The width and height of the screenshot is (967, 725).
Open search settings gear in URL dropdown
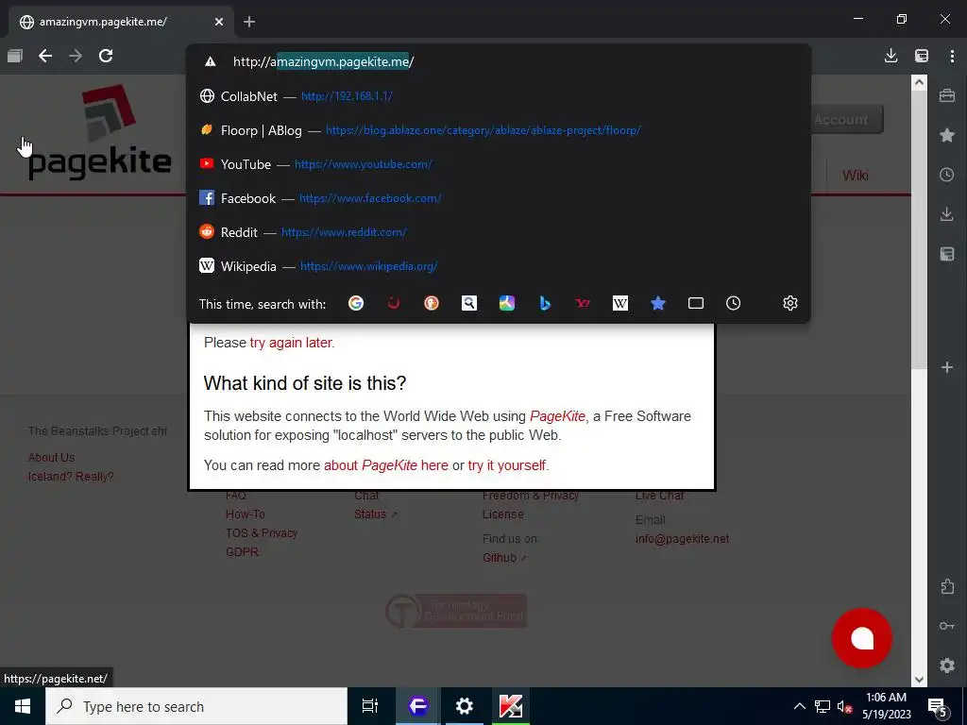tap(790, 303)
